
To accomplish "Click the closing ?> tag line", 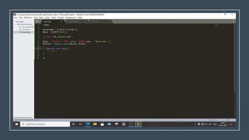I will click(x=44, y=58).
